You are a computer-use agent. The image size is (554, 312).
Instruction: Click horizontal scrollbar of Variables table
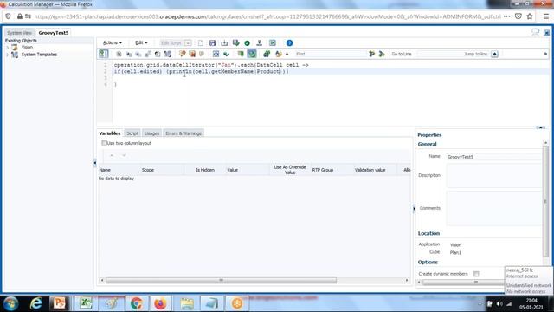point(221,281)
